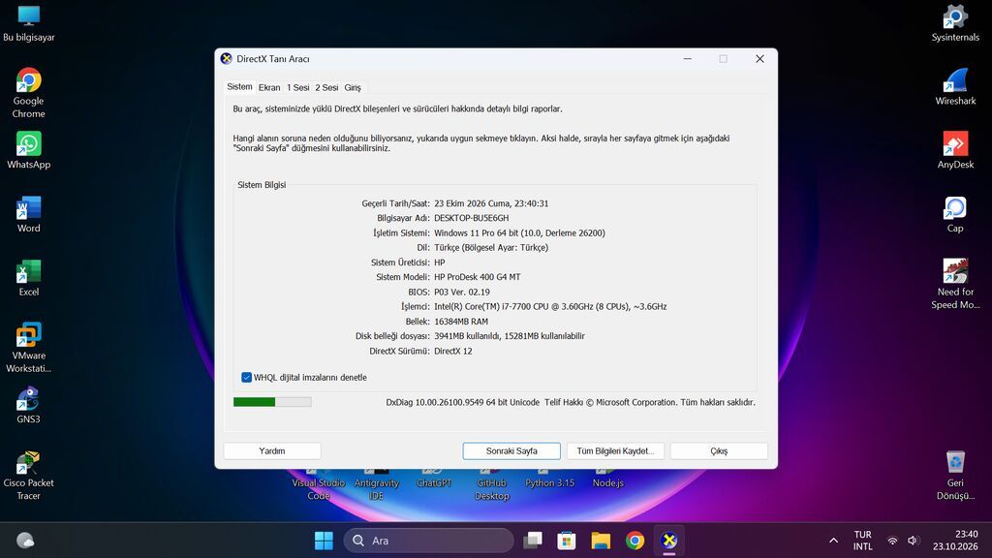Open the weather widget on the taskbar
Image resolution: width=992 pixels, height=558 pixels.
tap(25, 541)
